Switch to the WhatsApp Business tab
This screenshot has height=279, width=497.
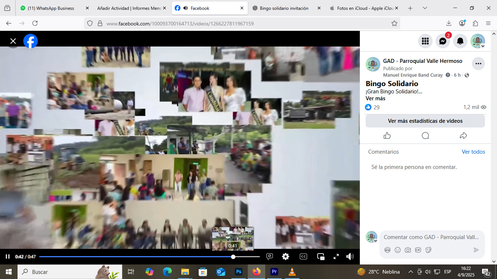coord(51,8)
